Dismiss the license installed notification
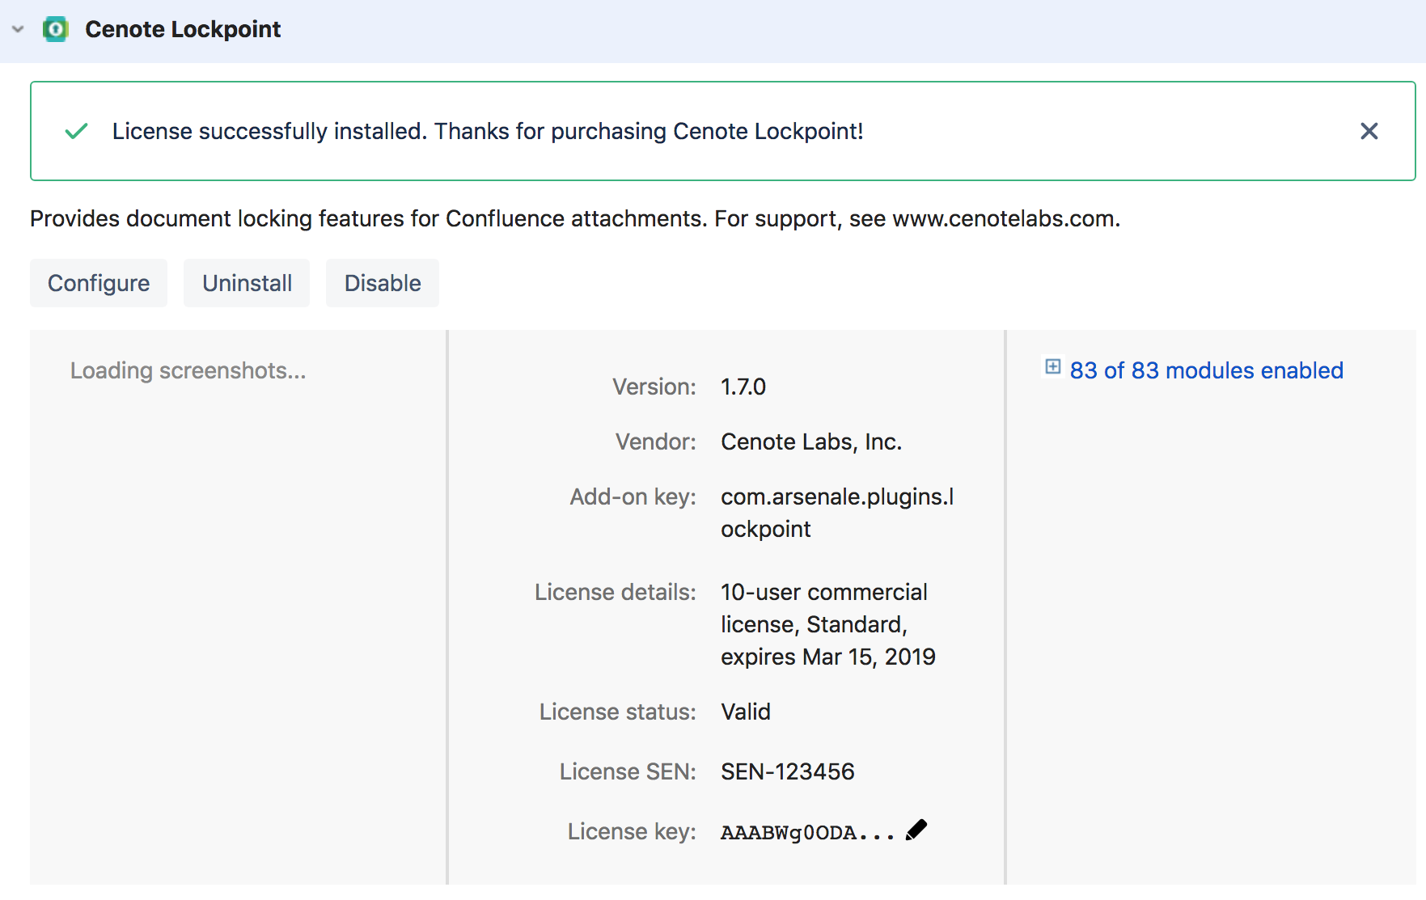The image size is (1426, 900). click(x=1369, y=131)
